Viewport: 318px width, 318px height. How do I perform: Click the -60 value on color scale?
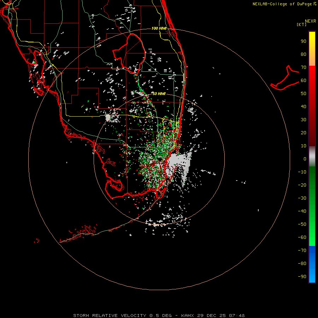pyautogui.click(x=302, y=237)
